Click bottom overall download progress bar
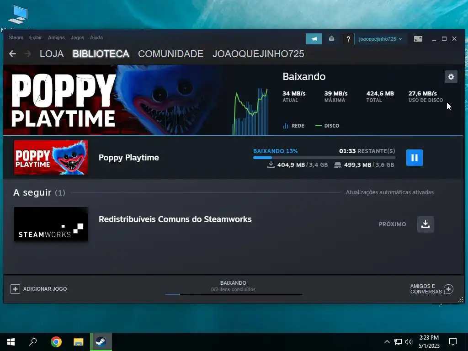 234,295
